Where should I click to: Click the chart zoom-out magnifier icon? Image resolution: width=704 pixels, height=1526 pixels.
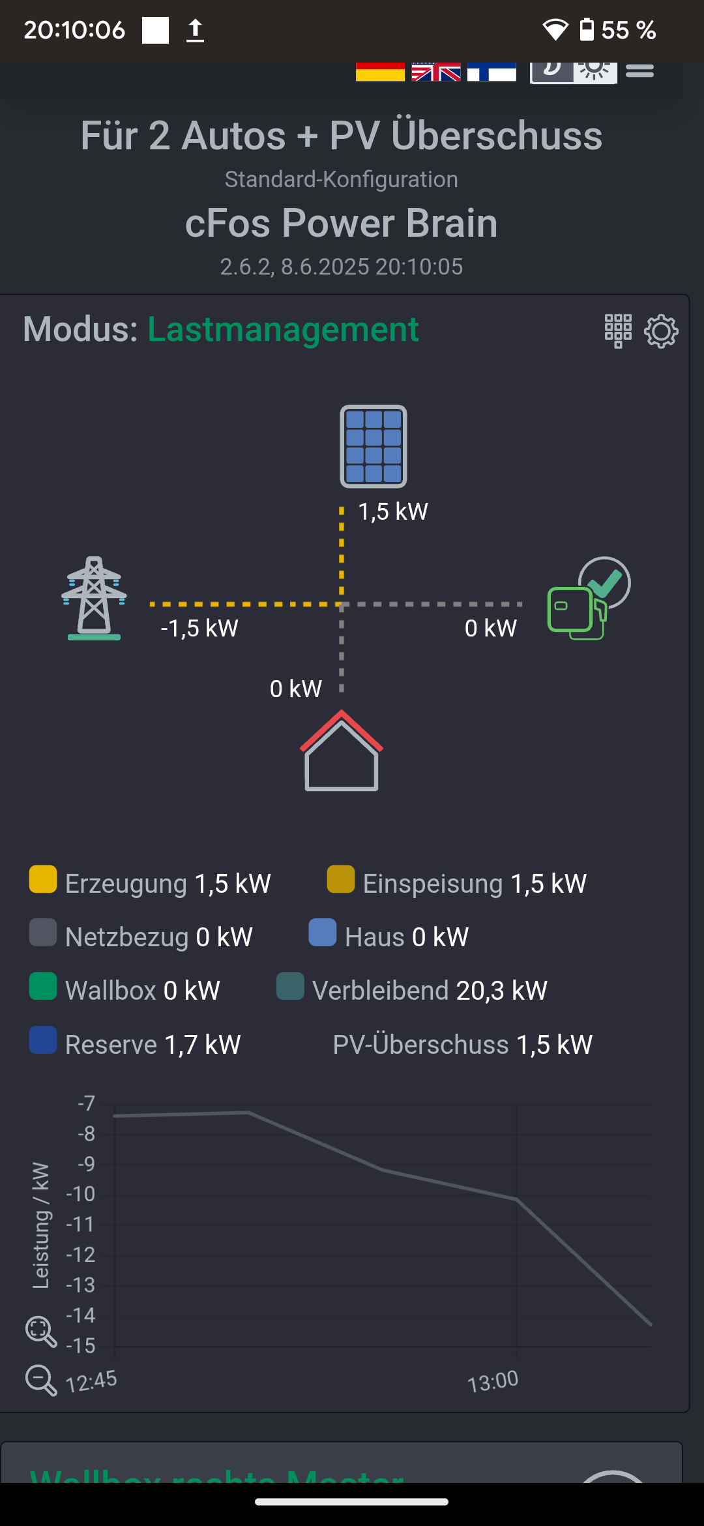tap(41, 1380)
